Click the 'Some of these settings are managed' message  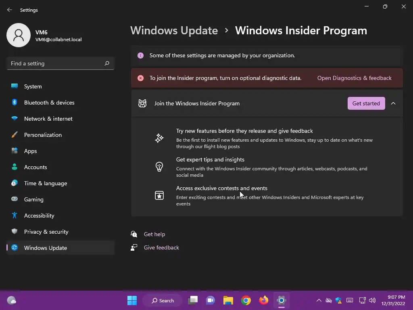coord(222,55)
